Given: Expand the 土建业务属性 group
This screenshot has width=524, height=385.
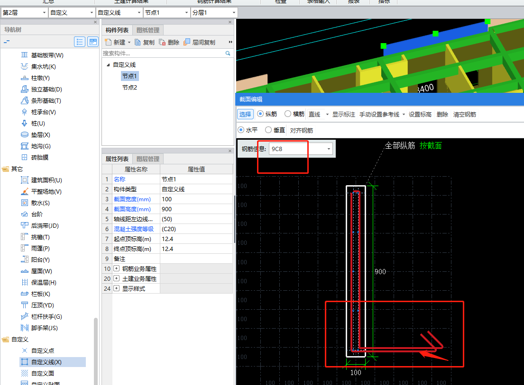Looking at the screenshot, I should tap(116, 278).
